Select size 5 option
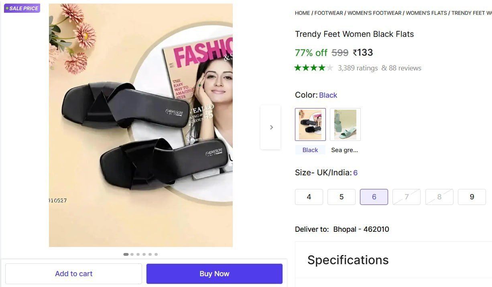 pyautogui.click(x=342, y=197)
